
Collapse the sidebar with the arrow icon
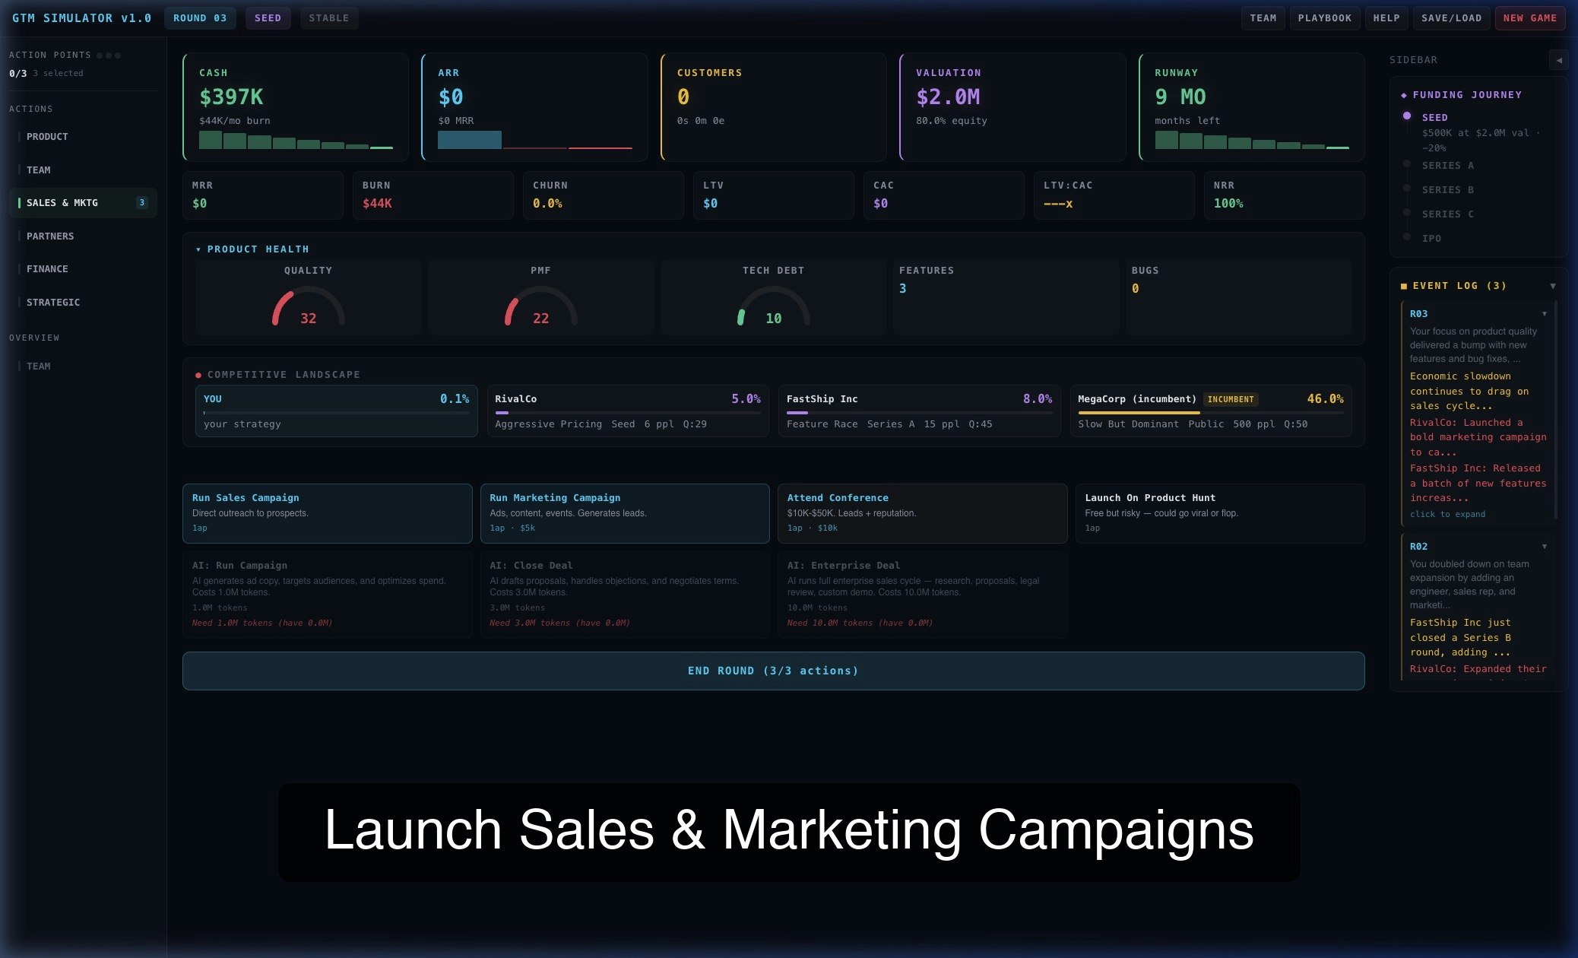point(1558,60)
